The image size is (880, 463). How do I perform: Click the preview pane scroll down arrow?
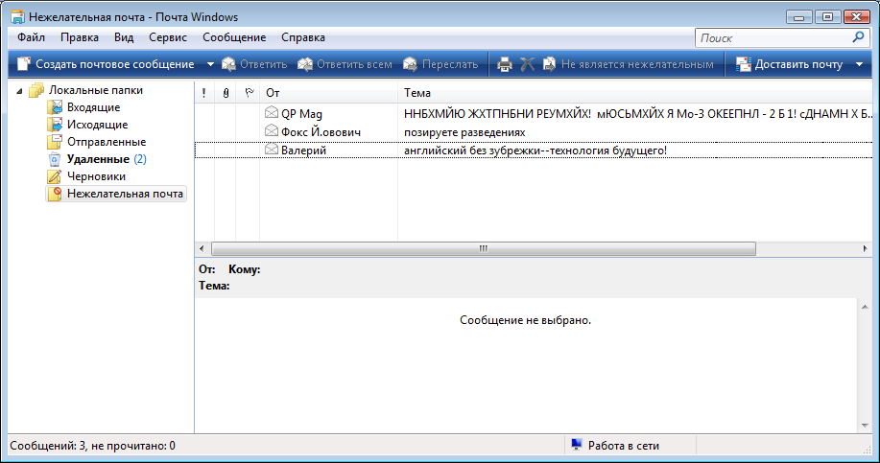(x=865, y=425)
